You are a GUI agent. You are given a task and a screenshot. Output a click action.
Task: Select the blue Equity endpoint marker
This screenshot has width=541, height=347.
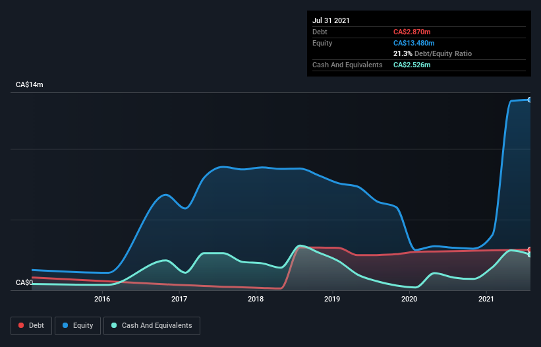[x=530, y=100]
